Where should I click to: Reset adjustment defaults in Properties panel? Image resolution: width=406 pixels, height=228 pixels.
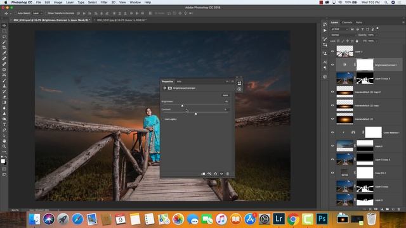(x=216, y=174)
